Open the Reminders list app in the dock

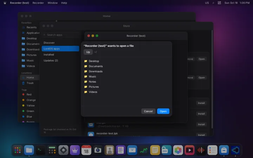click(x=212, y=150)
